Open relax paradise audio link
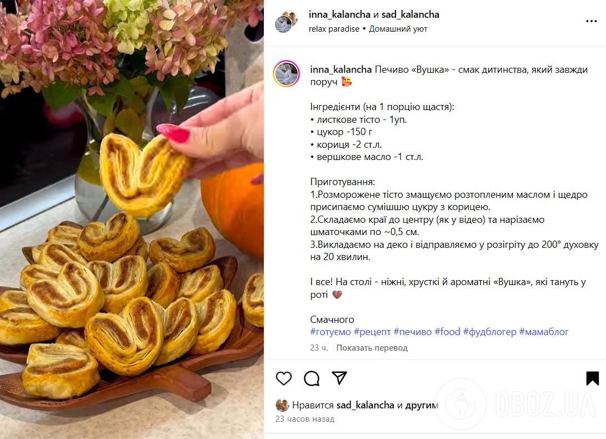The height and width of the screenshot is (439, 606). (334, 29)
